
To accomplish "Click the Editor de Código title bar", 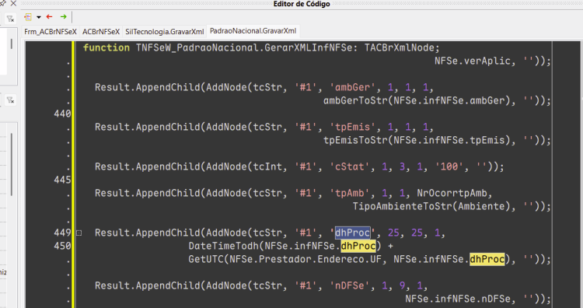I will pyautogui.click(x=302, y=4).
